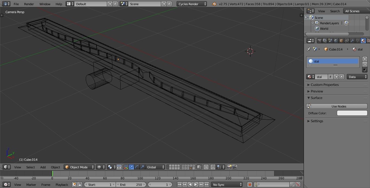Toggle proportional editing circle icon
The height and width of the screenshot is (188, 370).
click(206, 167)
